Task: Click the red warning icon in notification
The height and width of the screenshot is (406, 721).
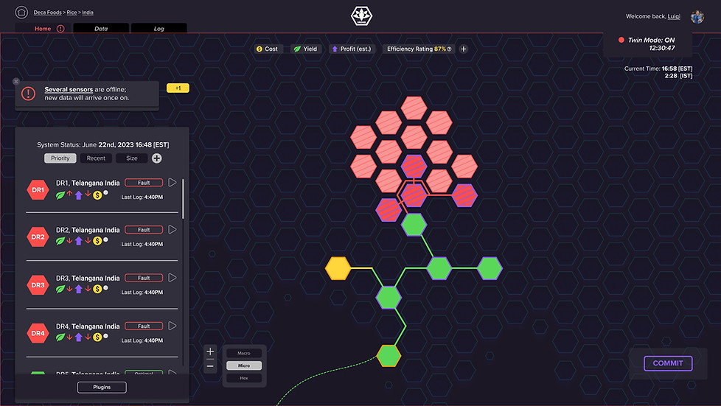Action: pos(29,94)
